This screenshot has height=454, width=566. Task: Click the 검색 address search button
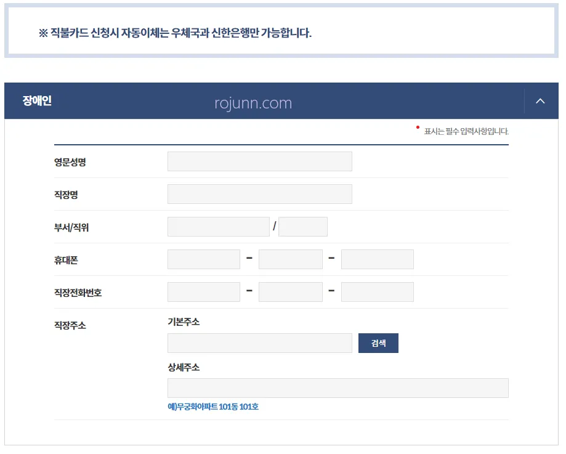click(x=378, y=343)
